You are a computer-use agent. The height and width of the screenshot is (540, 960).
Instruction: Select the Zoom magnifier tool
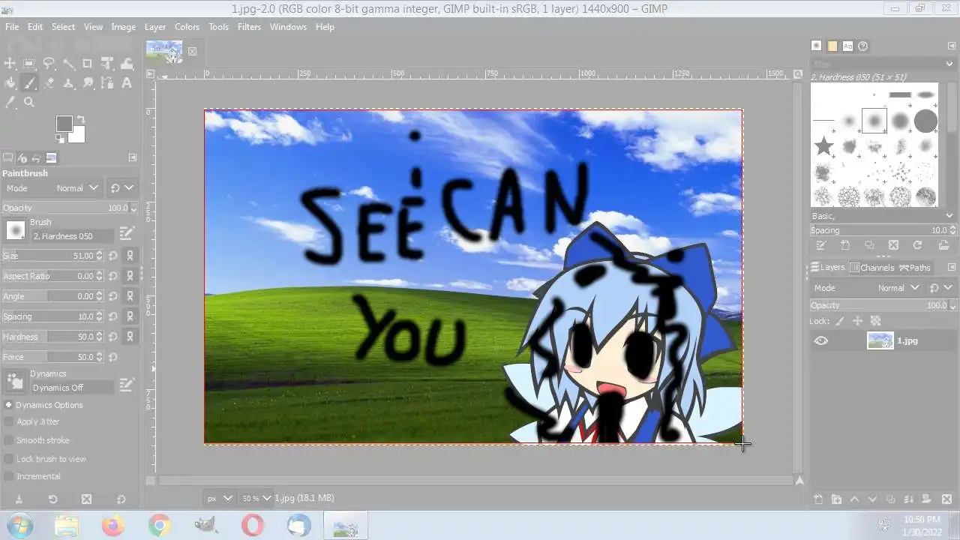(x=29, y=103)
